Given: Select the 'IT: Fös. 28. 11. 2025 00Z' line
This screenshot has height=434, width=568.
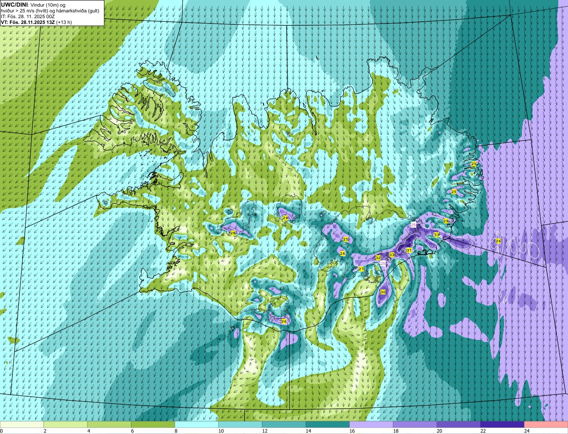Looking at the screenshot, I should [x=27, y=16].
